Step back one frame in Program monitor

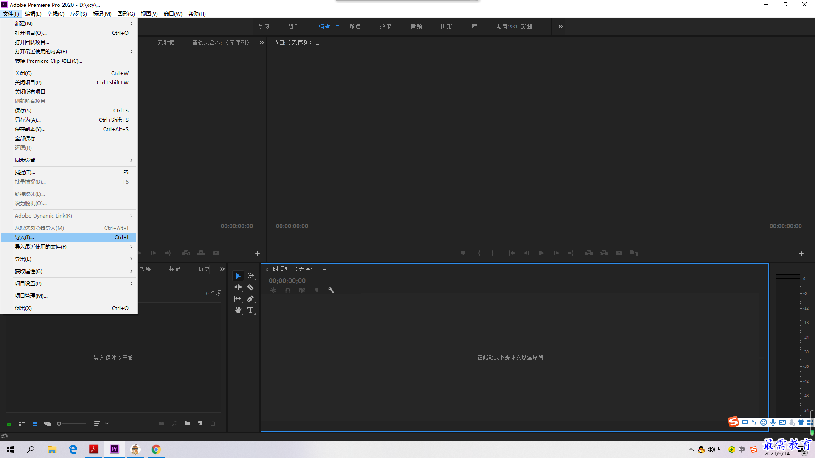tap(526, 253)
